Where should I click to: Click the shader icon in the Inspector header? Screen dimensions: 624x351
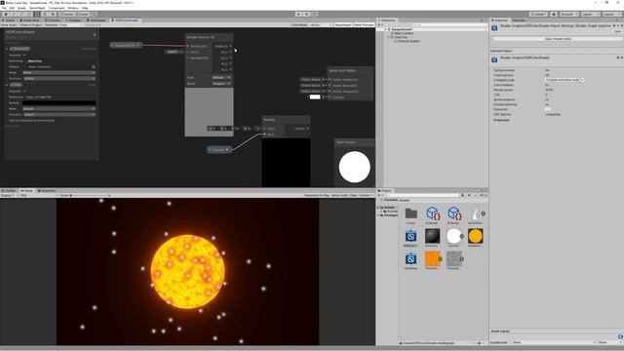494,27
